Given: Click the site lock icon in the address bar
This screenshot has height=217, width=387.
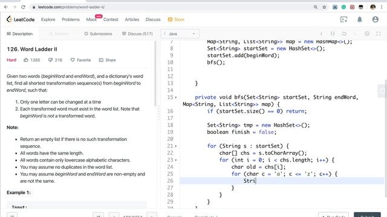Looking at the screenshot, I should pos(34,7).
